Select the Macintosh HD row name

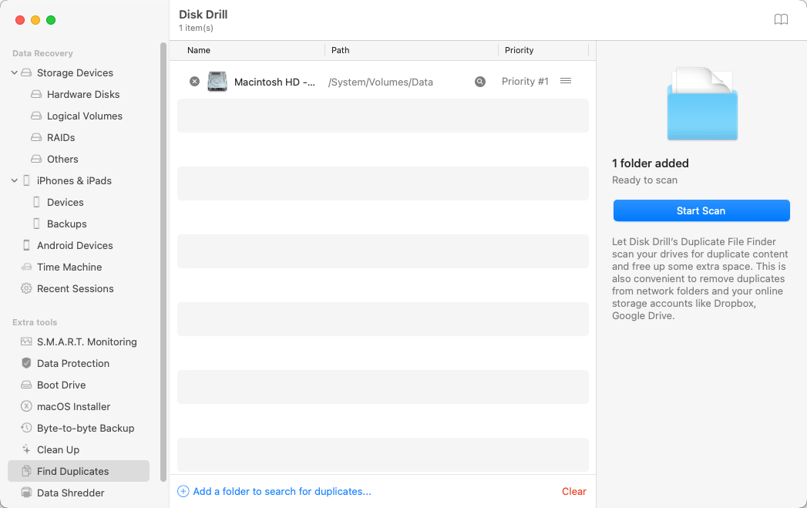pos(274,82)
